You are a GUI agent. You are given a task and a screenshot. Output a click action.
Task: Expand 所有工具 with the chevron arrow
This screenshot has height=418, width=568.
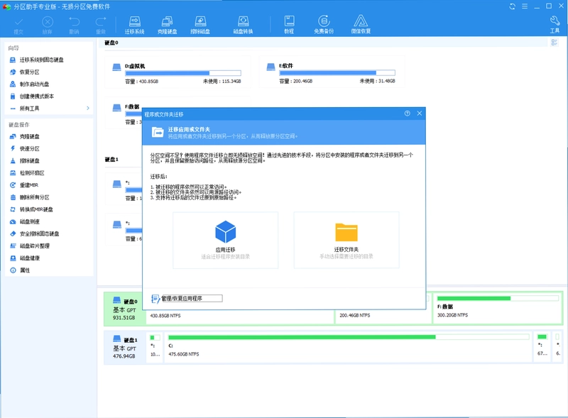(87, 109)
